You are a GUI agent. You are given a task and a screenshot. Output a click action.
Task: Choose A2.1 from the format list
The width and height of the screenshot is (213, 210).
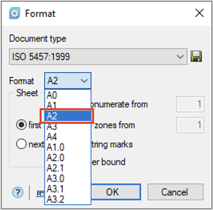pyautogui.click(x=68, y=168)
